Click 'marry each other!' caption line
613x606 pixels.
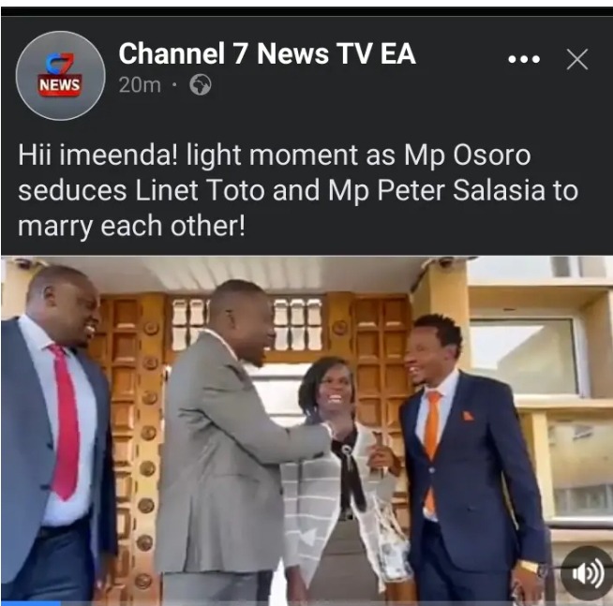tap(131, 227)
